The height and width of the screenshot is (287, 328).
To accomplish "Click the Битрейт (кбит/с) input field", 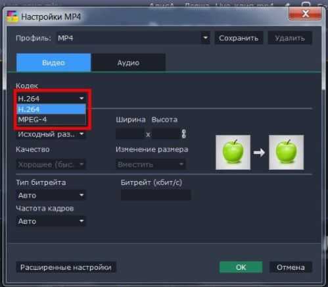I will [156, 195].
